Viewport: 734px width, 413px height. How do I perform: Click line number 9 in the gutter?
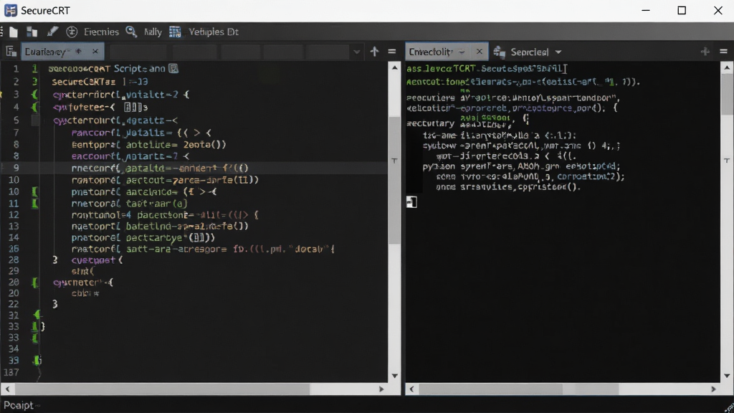click(16, 168)
